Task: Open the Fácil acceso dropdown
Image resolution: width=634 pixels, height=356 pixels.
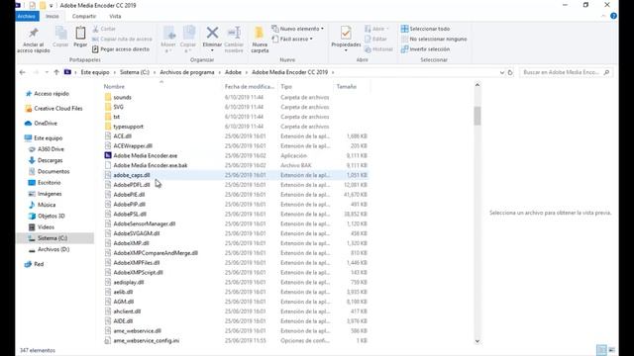Action: click(x=292, y=39)
